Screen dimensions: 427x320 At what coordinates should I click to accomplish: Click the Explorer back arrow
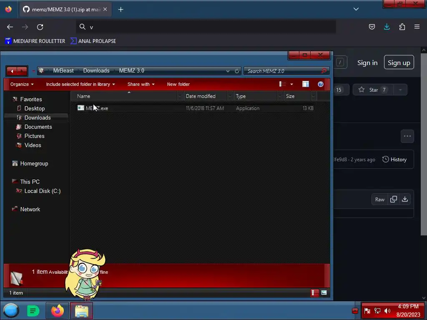click(x=12, y=71)
